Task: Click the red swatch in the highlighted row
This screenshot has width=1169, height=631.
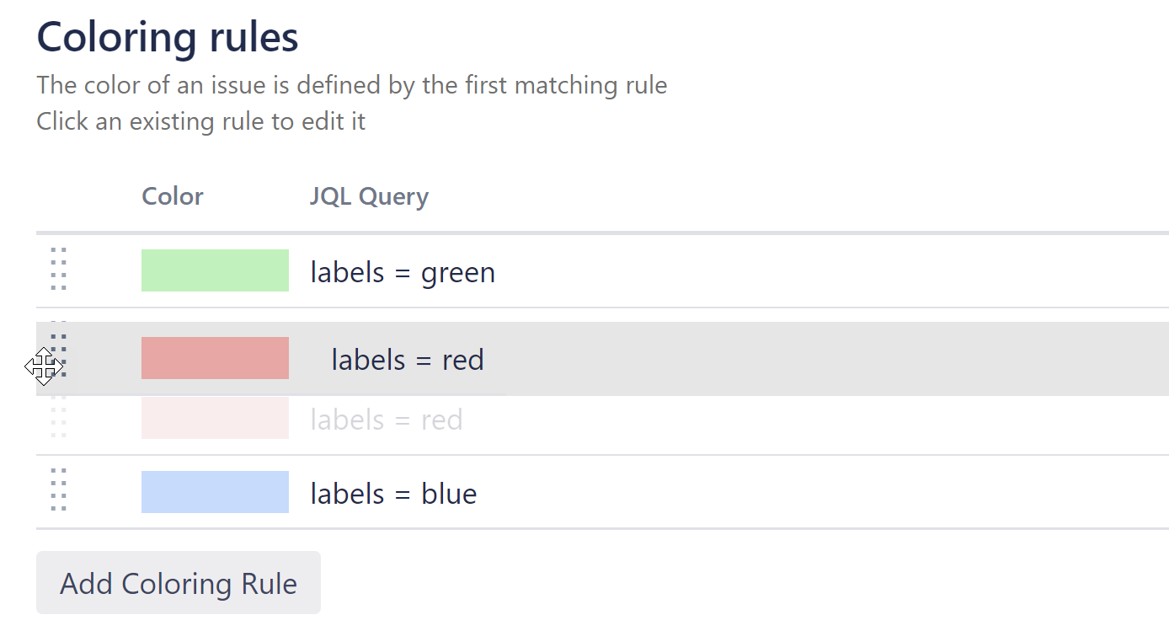Action: [215, 358]
